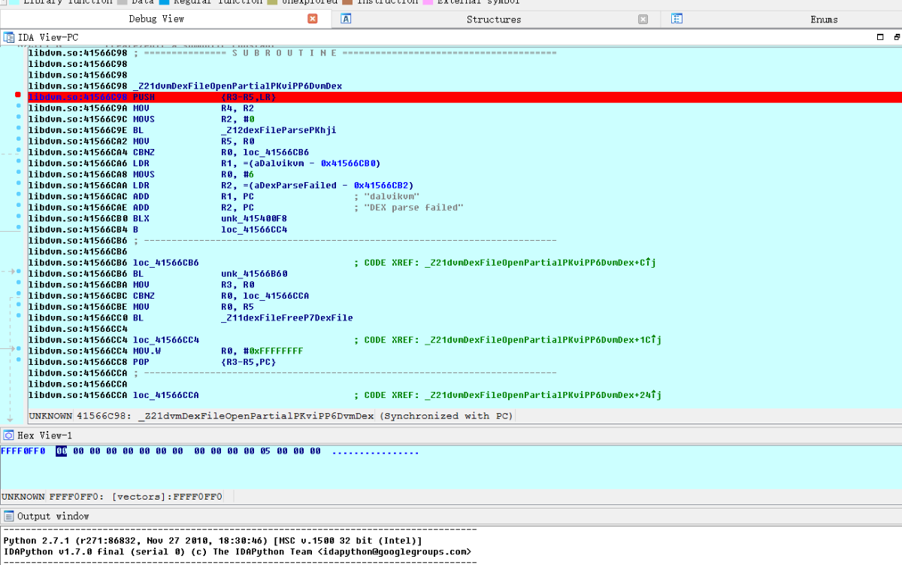Click the ASCII dots column in Hex View
The height and width of the screenshot is (565, 902).
click(375, 451)
